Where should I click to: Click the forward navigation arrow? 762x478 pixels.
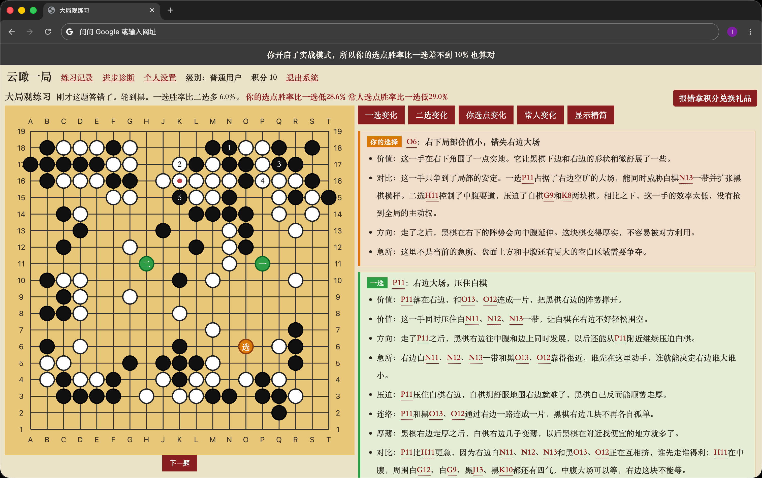pos(30,32)
